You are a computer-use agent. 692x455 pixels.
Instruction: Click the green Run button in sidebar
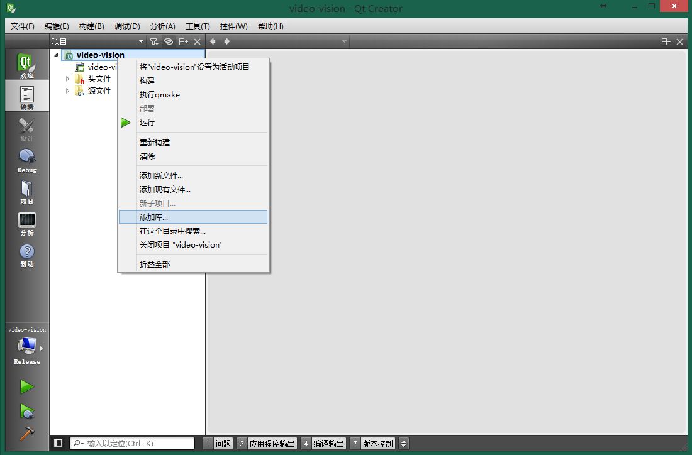coord(26,386)
